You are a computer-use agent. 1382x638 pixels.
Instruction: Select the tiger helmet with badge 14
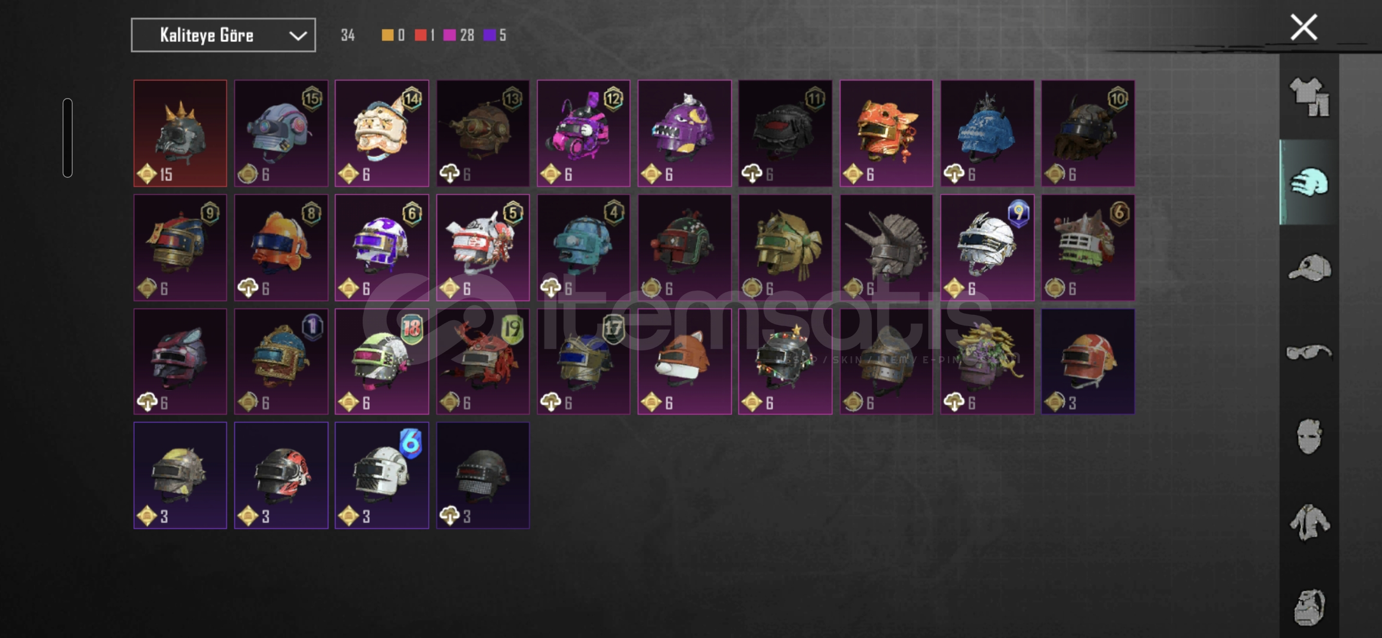click(x=382, y=134)
